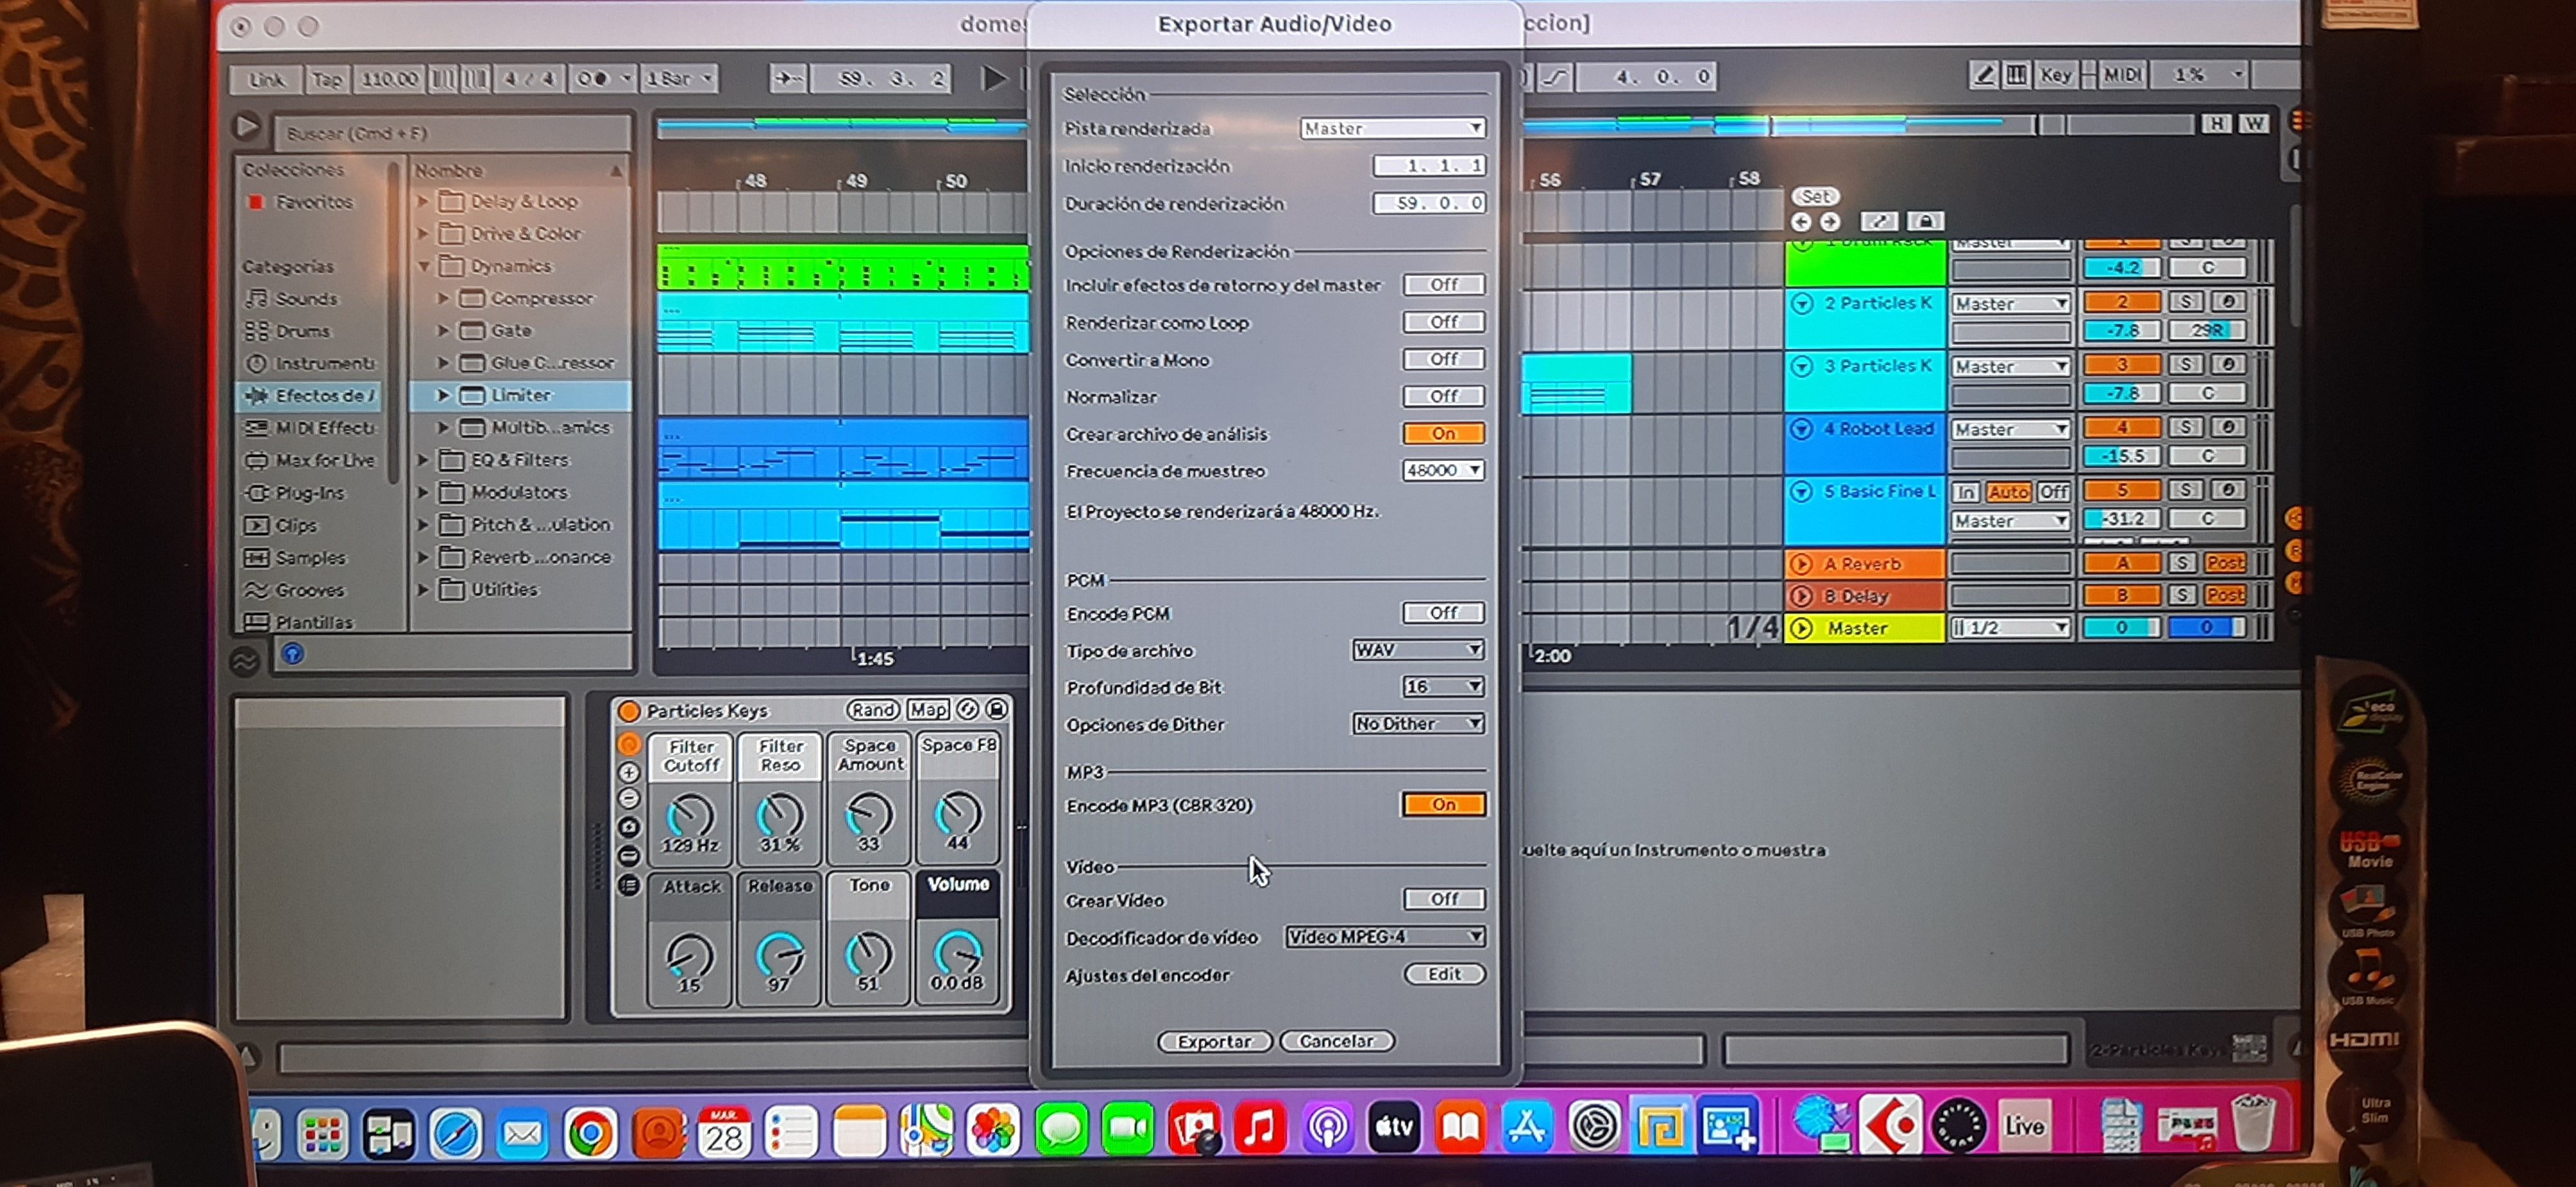
Task: Open Sounds category in browser
Action: pyautogui.click(x=306, y=299)
